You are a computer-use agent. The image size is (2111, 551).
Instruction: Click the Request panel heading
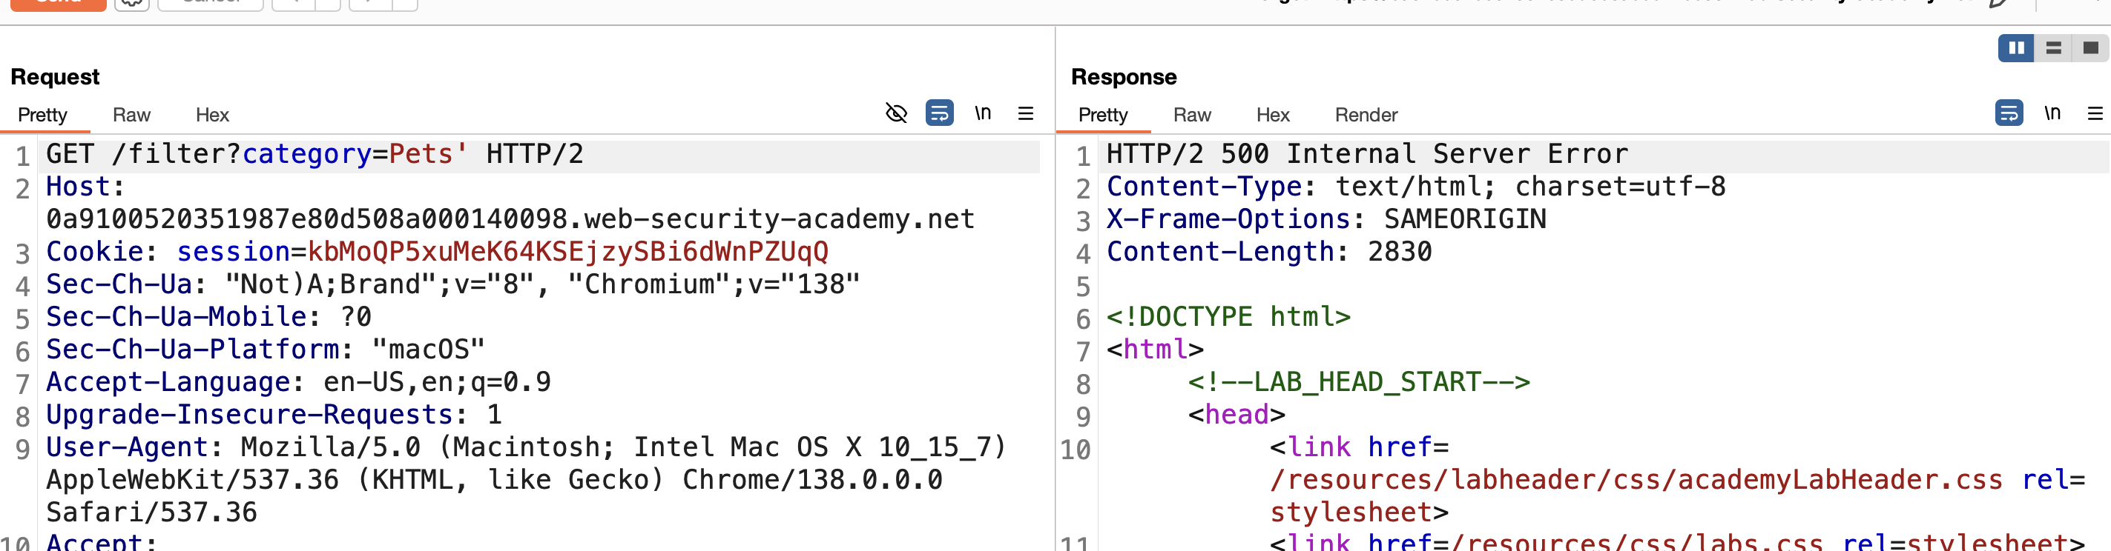tap(55, 77)
